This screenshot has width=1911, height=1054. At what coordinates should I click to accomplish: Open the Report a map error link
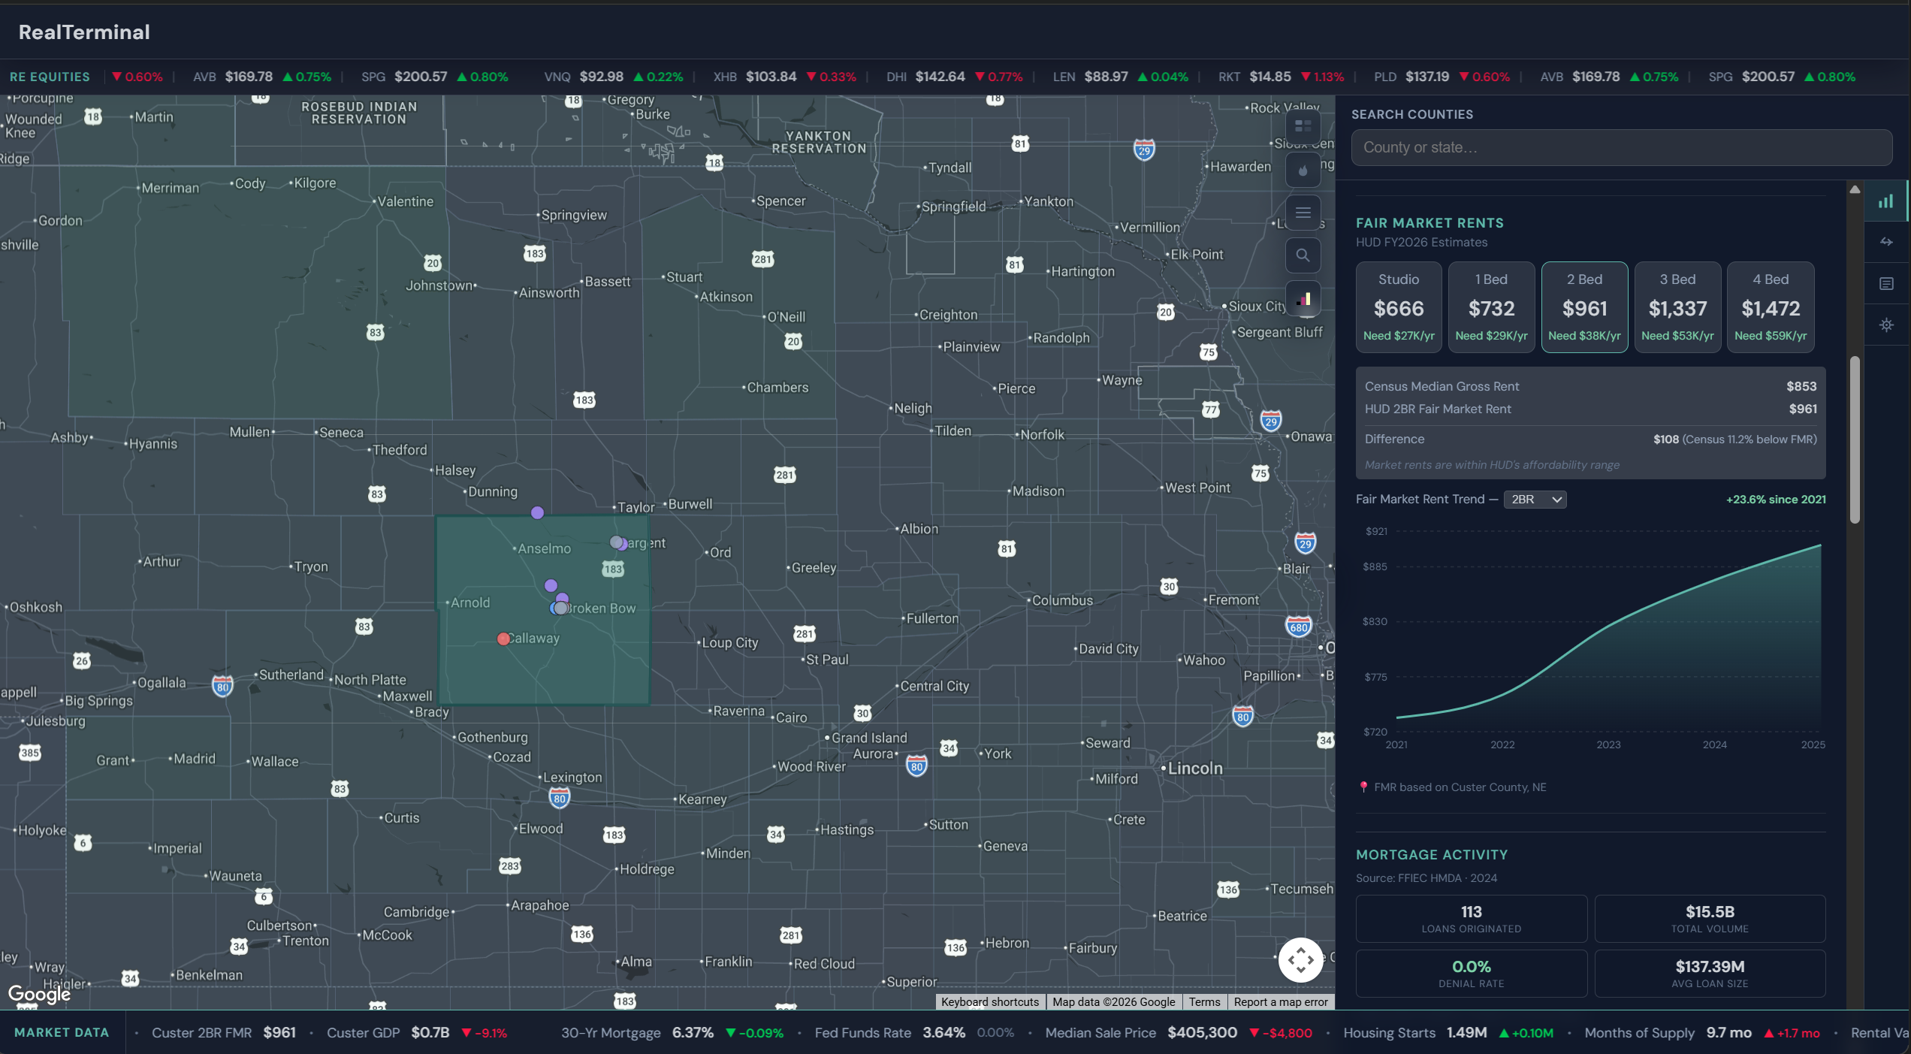tap(1280, 1002)
